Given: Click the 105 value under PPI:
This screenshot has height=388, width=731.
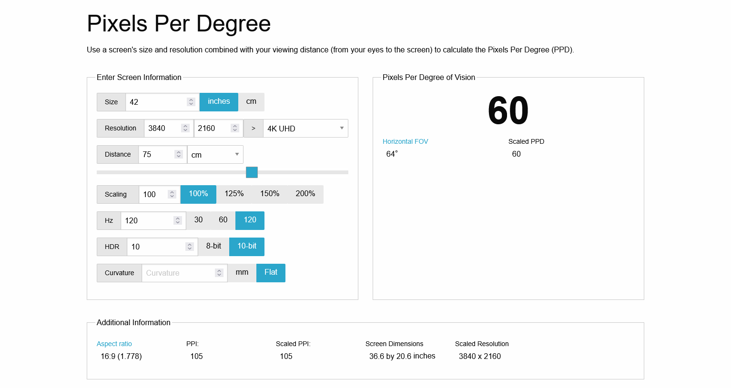Looking at the screenshot, I should tap(196, 356).
